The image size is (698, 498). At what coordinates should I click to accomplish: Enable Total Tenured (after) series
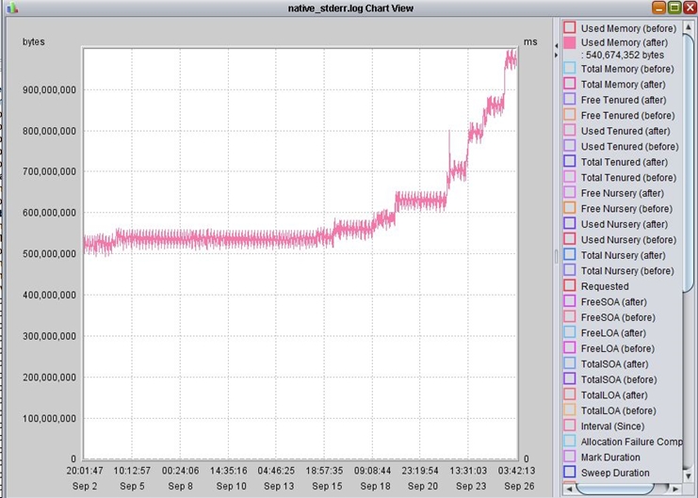pyautogui.click(x=569, y=162)
